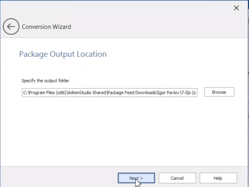This screenshot has width=249, height=187.
Task: Click the 'Conversion Wizard' title text
Action: 46,27
